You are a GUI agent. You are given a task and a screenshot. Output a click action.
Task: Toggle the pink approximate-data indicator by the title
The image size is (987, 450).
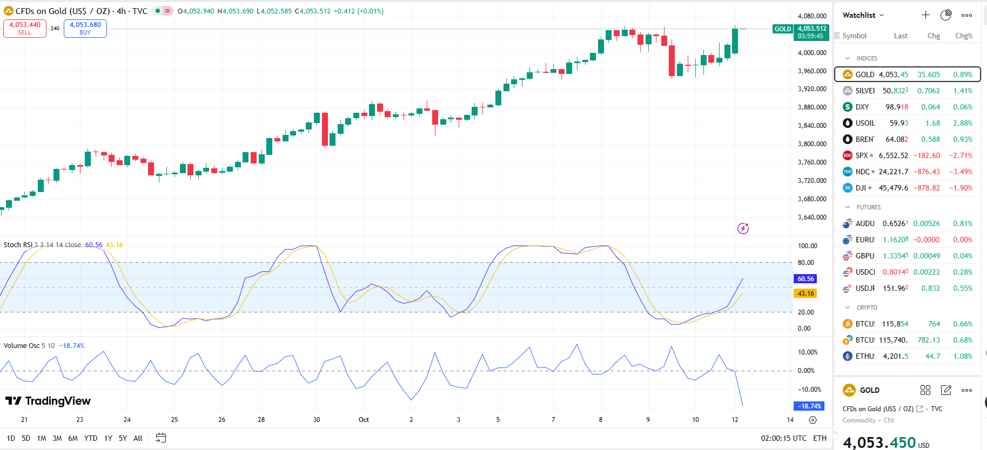pos(167,11)
